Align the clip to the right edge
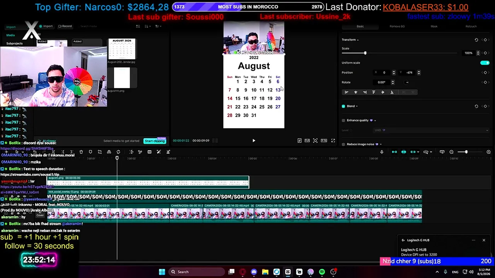Image resolution: width=495 pixels, height=278 pixels. point(365,92)
